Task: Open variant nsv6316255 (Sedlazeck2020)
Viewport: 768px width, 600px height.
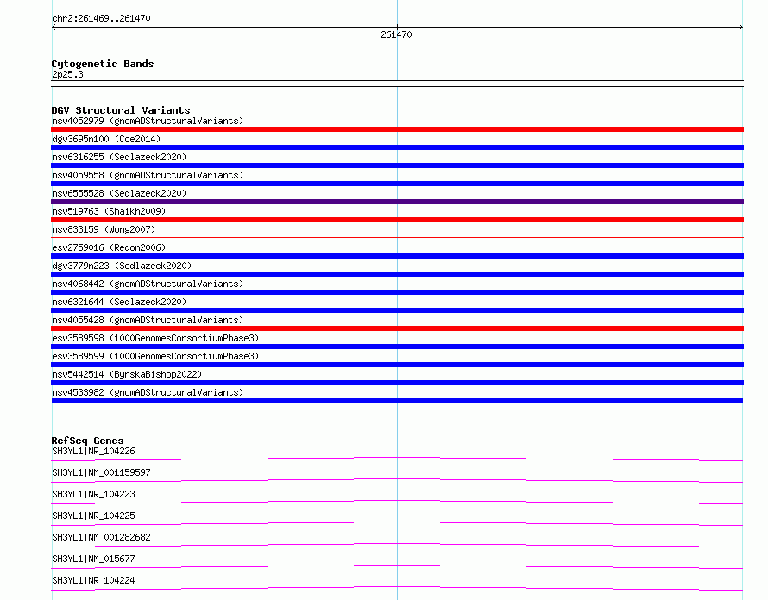Action: point(119,157)
